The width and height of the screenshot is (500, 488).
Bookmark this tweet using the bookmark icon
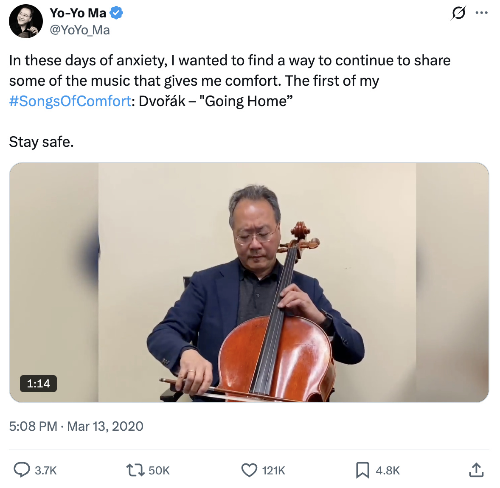tap(362, 470)
